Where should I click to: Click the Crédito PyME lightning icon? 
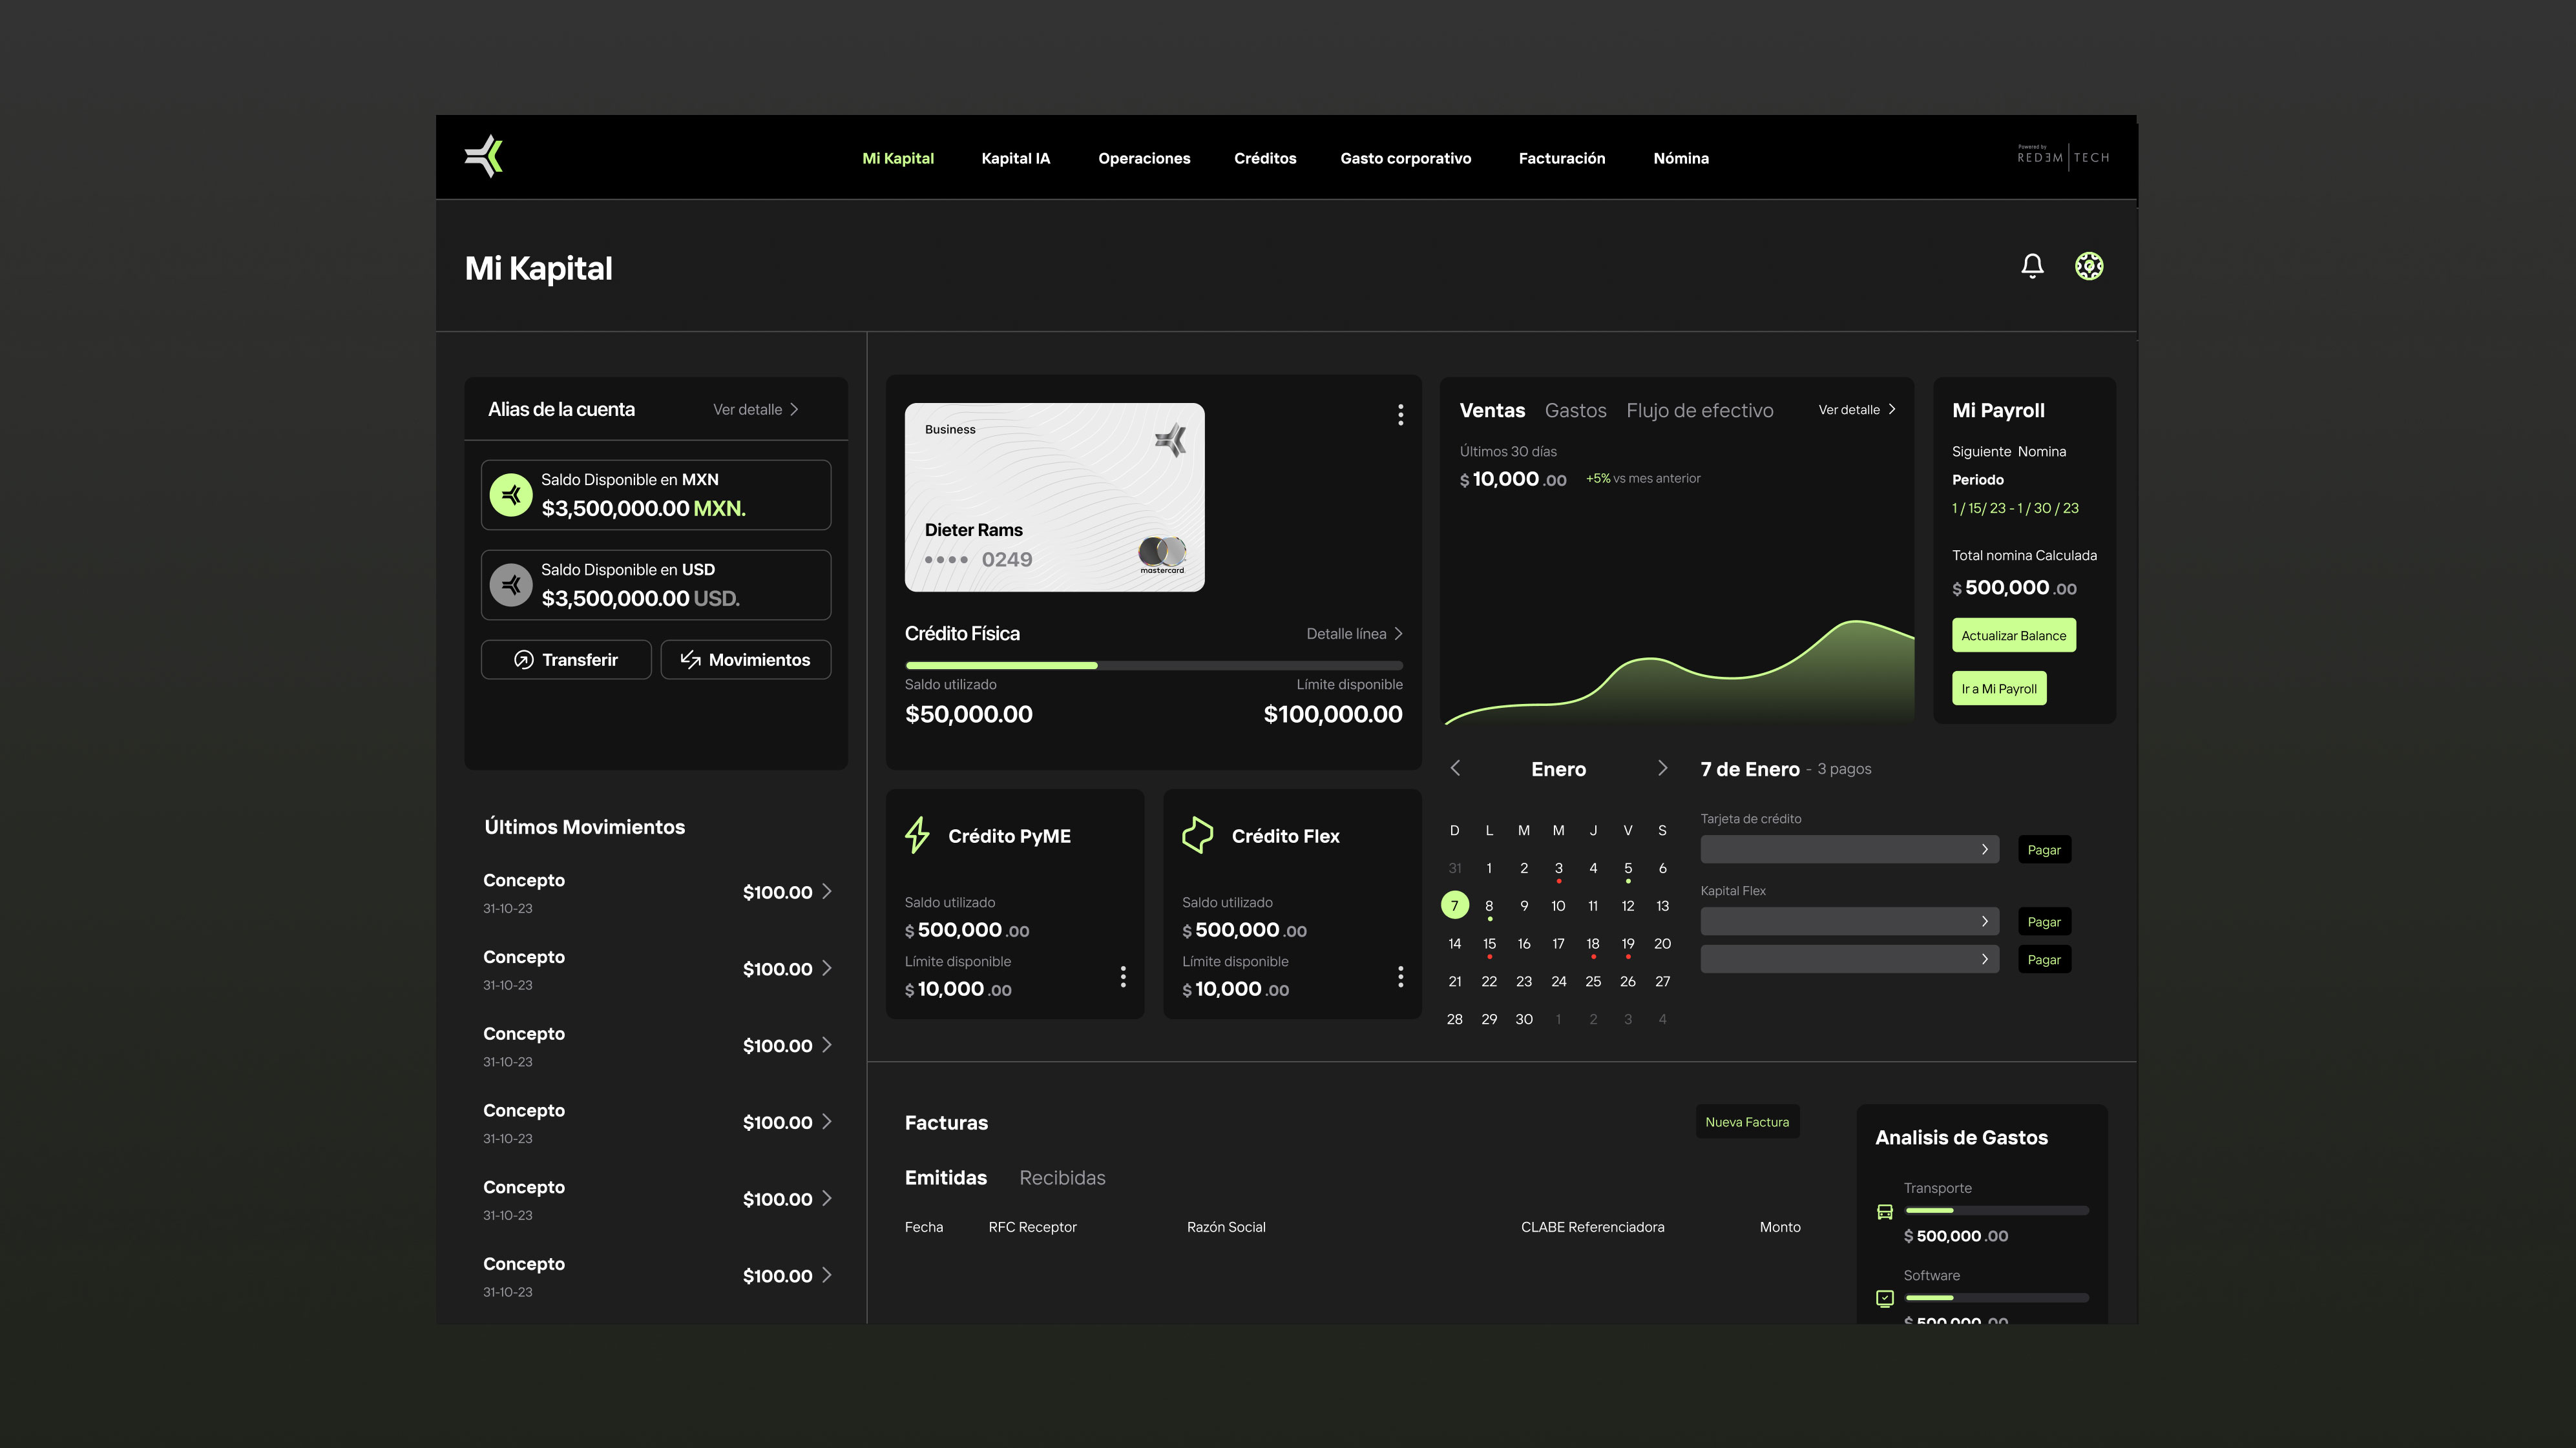tap(917, 836)
